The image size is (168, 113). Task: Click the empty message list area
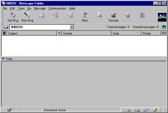click(x=84, y=46)
